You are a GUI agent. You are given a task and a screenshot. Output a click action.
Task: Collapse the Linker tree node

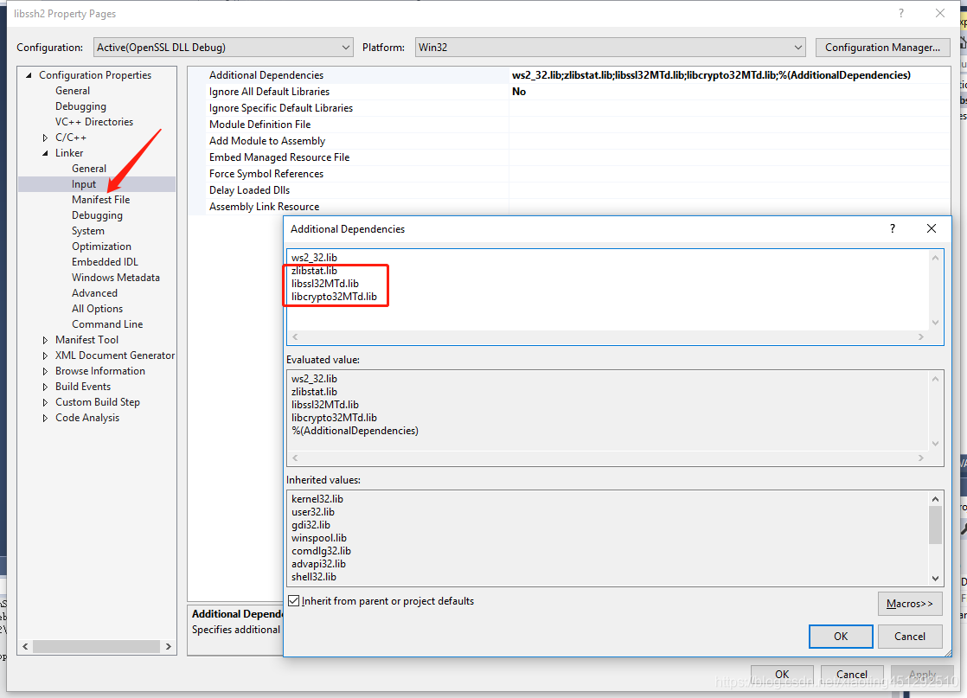45,152
